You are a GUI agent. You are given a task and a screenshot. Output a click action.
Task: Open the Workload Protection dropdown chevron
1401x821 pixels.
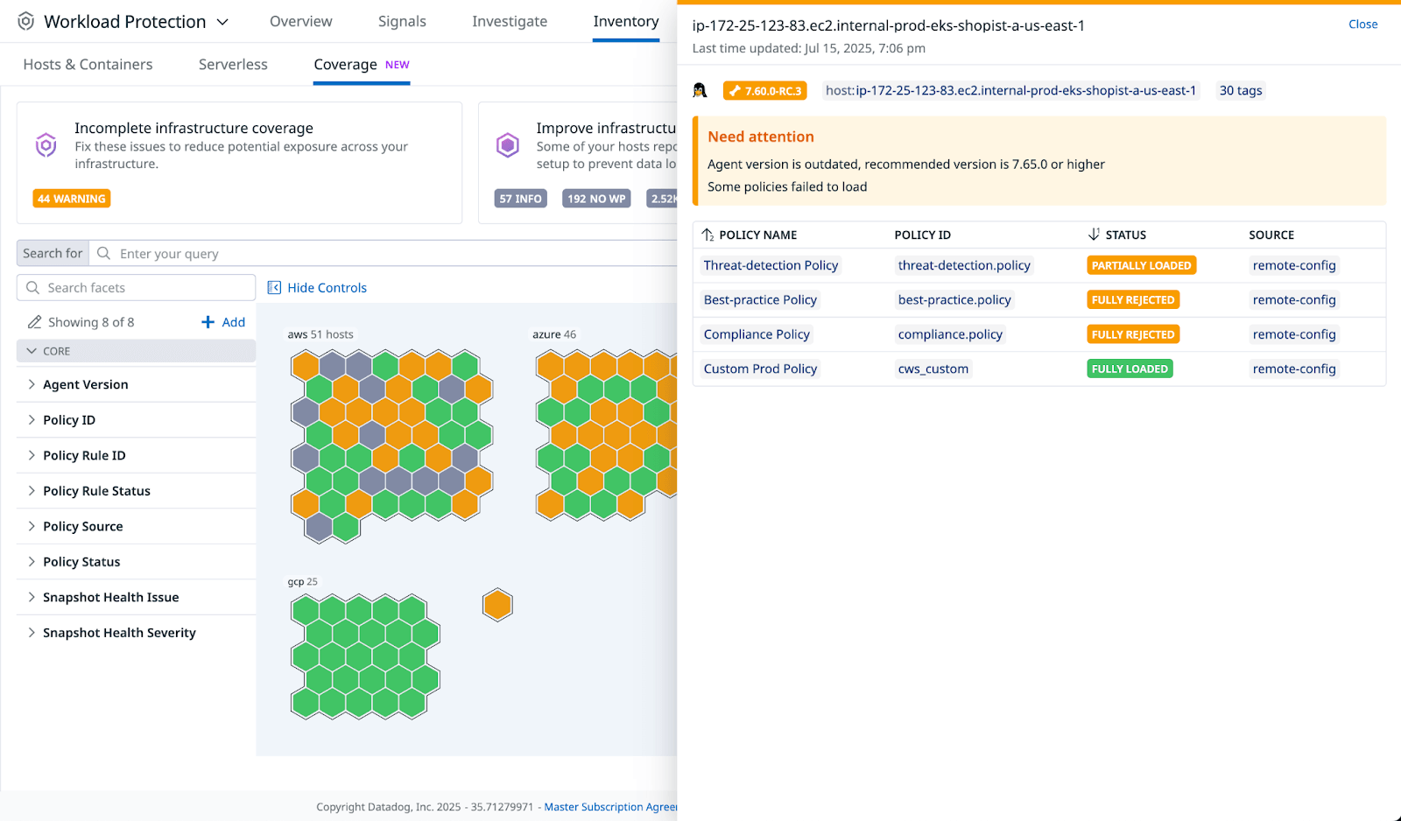coord(222,22)
